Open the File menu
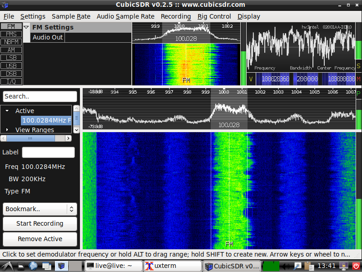The width and height of the screenshot is (362, 272). (9, 16)
